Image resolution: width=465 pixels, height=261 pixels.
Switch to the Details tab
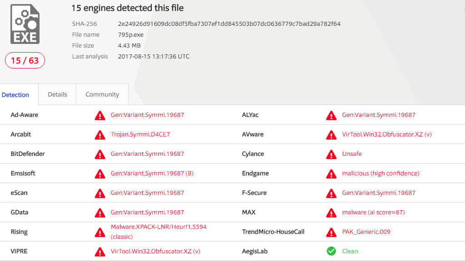point(57,94)
